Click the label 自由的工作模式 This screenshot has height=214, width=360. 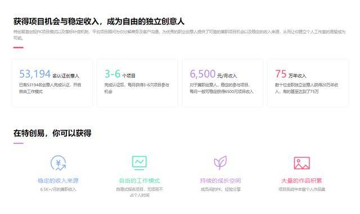click(139, 180)
